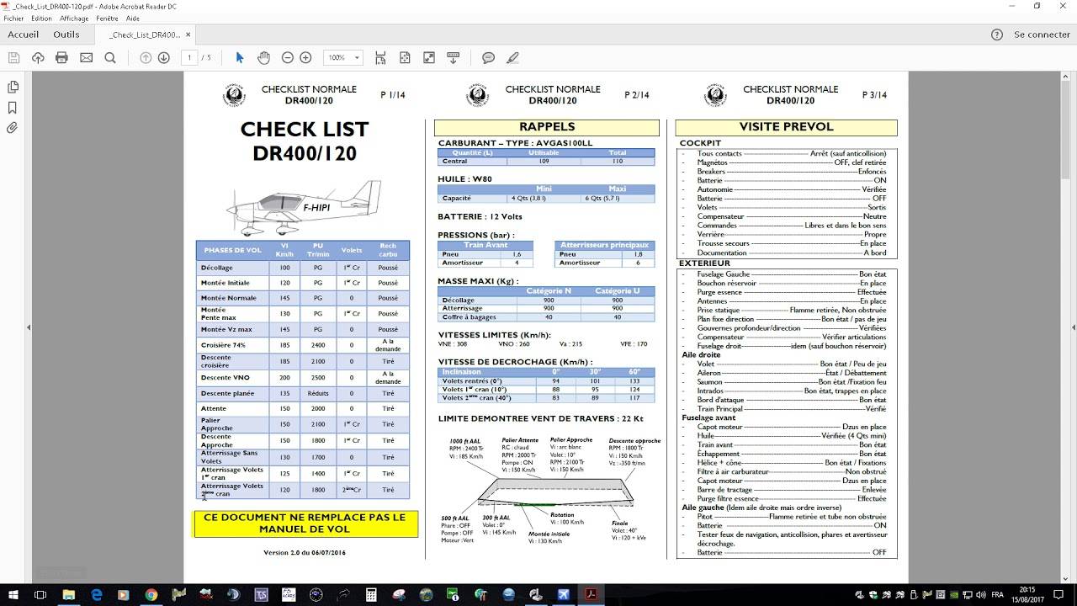The height and width of the screenshot is (606, 1077).
Task: Click 'LIMITE DEMONTREE VENT DE TRAVERS' text
Action: 541,418
